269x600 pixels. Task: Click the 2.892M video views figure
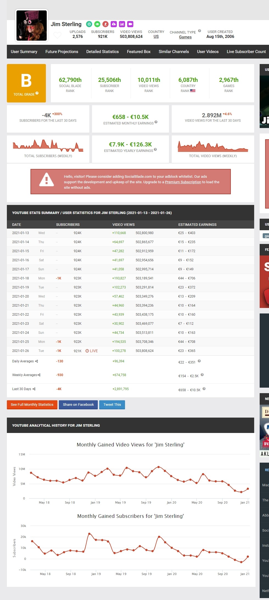pyautogui.click(x=212, y=115)
